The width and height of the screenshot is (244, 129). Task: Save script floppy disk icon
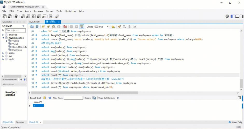click(x=37, y=27)
